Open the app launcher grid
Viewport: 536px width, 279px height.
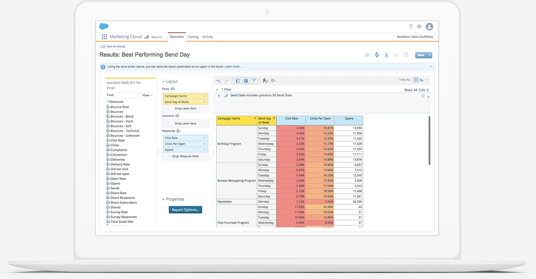(104, 37)
